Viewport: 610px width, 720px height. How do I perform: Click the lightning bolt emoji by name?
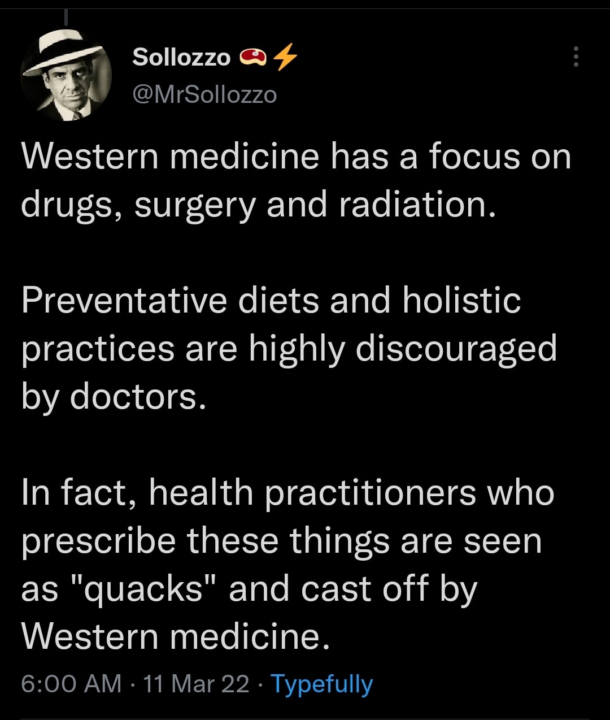285,57
